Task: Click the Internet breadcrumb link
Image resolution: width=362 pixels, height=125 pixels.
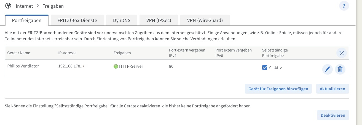Action: 24,6
